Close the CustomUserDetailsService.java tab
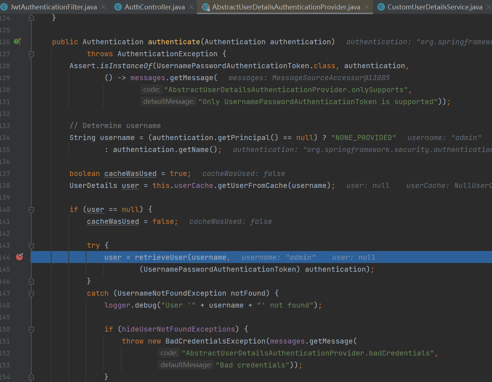The width and height of the screenshot is (492, 382). pos(489,7)
